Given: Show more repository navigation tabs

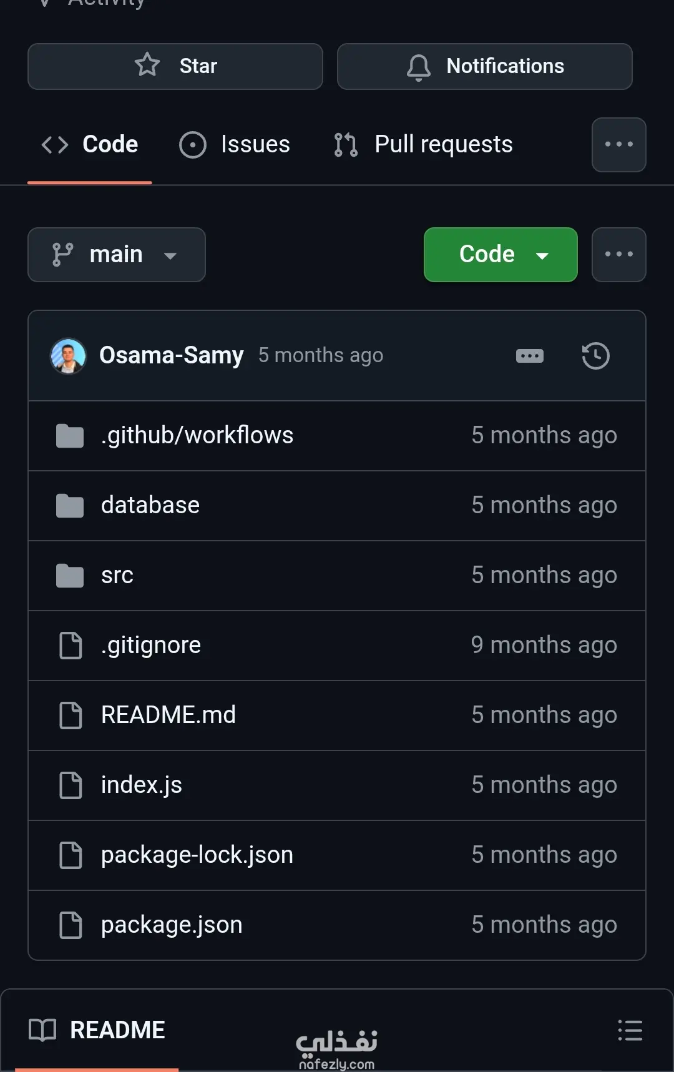Looking at the screenshot, I should point(618,145).
